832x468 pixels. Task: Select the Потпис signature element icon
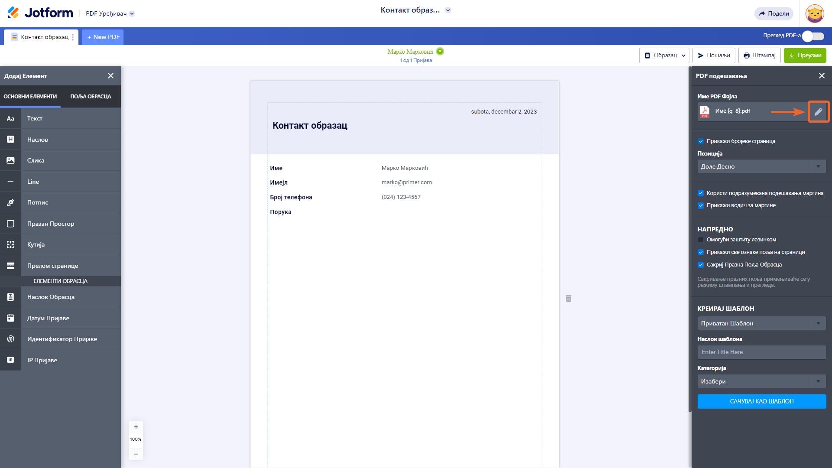click(10, 202)
